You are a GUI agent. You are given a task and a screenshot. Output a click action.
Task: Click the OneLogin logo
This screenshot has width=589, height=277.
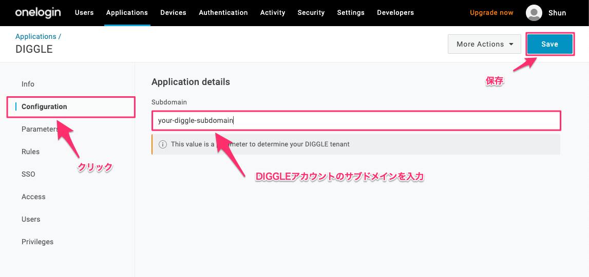(x=39, y=12)
